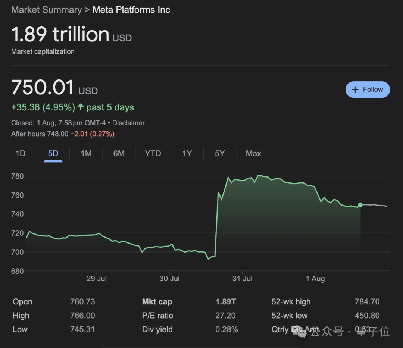Open the Market Summary breadcrumb
Screen dimensions: 403x348
46,10
